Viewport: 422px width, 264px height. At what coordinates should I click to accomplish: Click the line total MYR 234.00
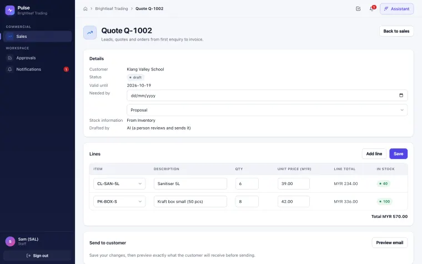346,184
